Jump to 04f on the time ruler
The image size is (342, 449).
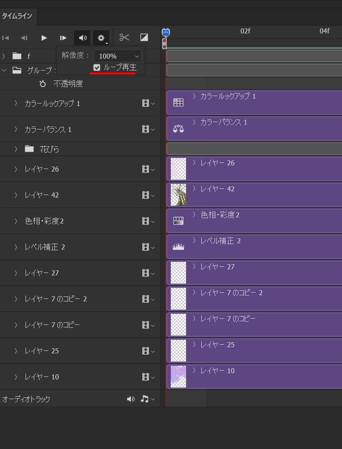tap(325, 31)
